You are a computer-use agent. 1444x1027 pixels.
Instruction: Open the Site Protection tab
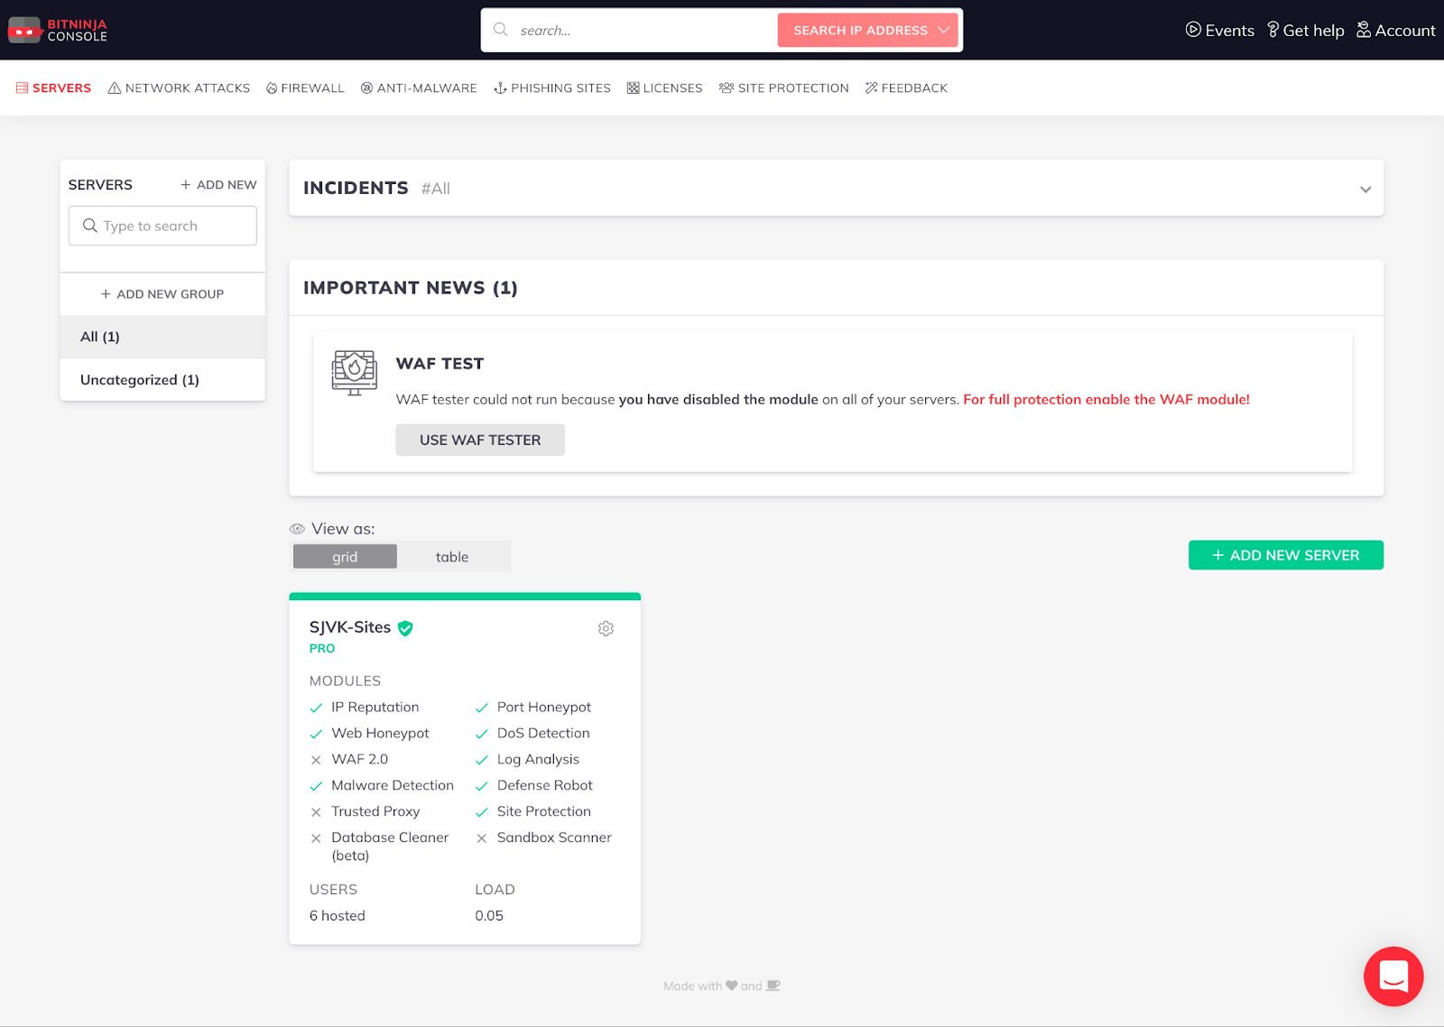click(784, 88)
